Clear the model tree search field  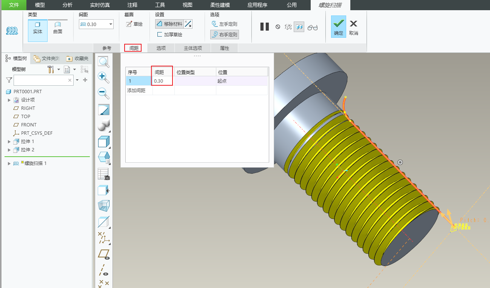pyautogui.click(x=70, y=80)
